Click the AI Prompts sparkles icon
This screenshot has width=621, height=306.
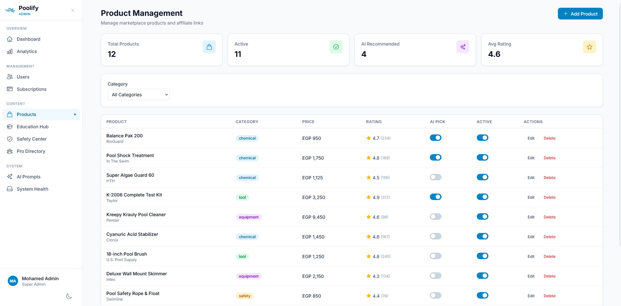tap(10, 177)
